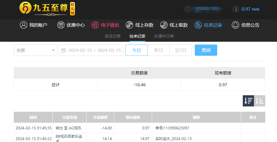The width and height of the screenshot is (277, 142).
Task: Click the 摘要 column header
Action: [196, 117]
